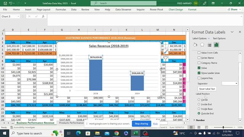Click the Ribbon Display Options icon
Screen dimensions: 244x137
coord(213,3)
